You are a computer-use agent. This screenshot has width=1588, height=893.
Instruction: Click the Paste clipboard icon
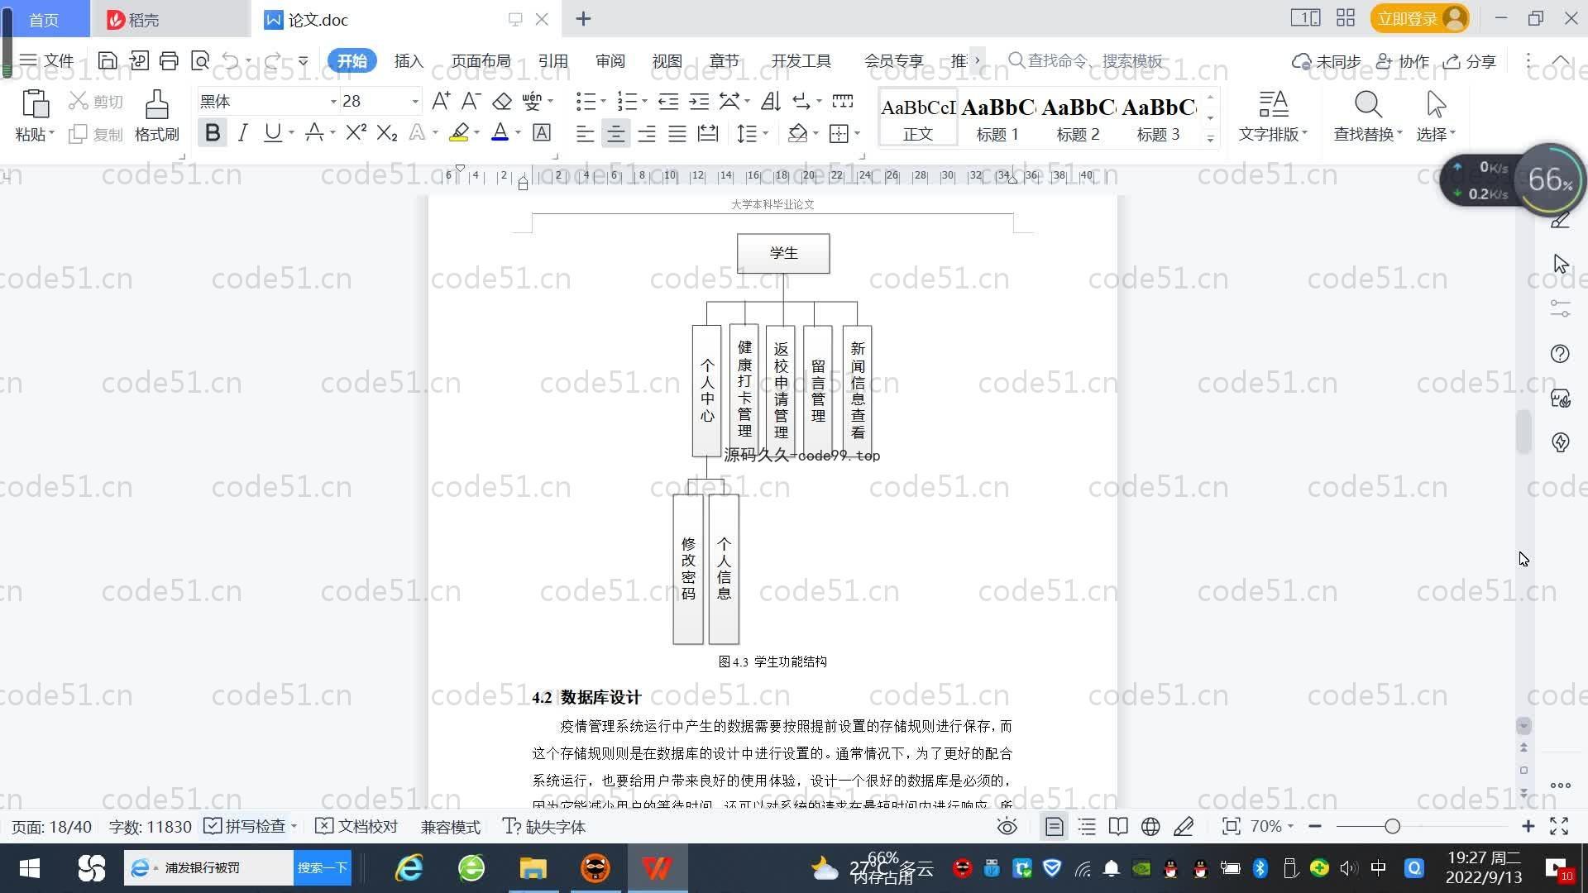(35, 104)
